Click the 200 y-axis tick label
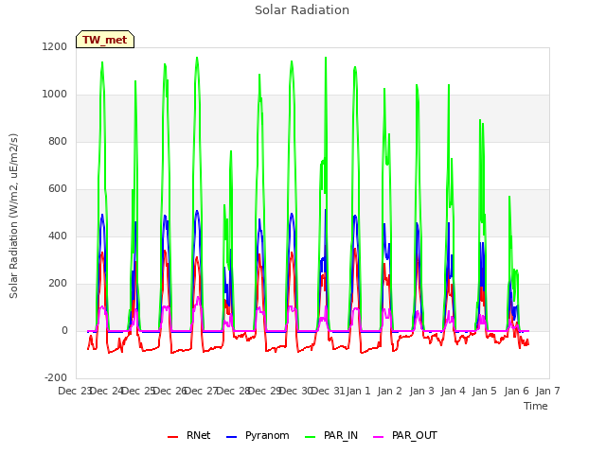Viewport: 606px width, 454px height. (x=58, y=284)
